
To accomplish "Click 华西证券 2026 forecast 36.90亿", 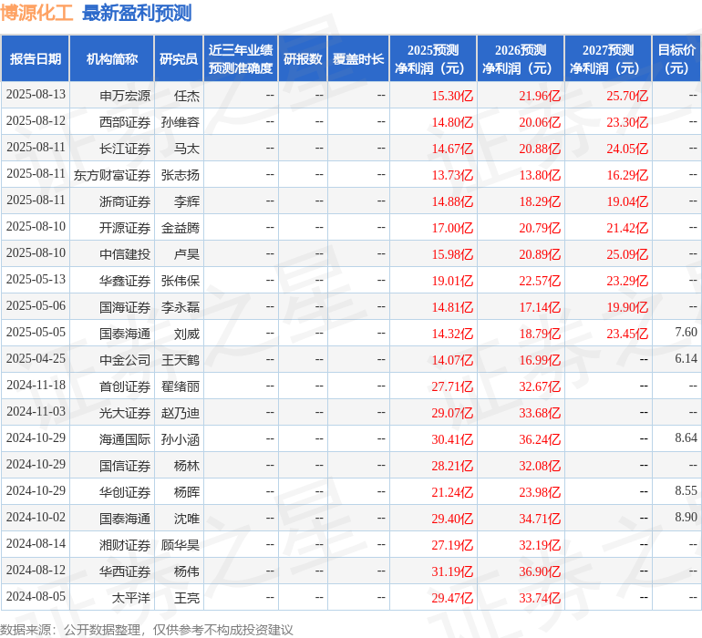I will click(540, 571).
